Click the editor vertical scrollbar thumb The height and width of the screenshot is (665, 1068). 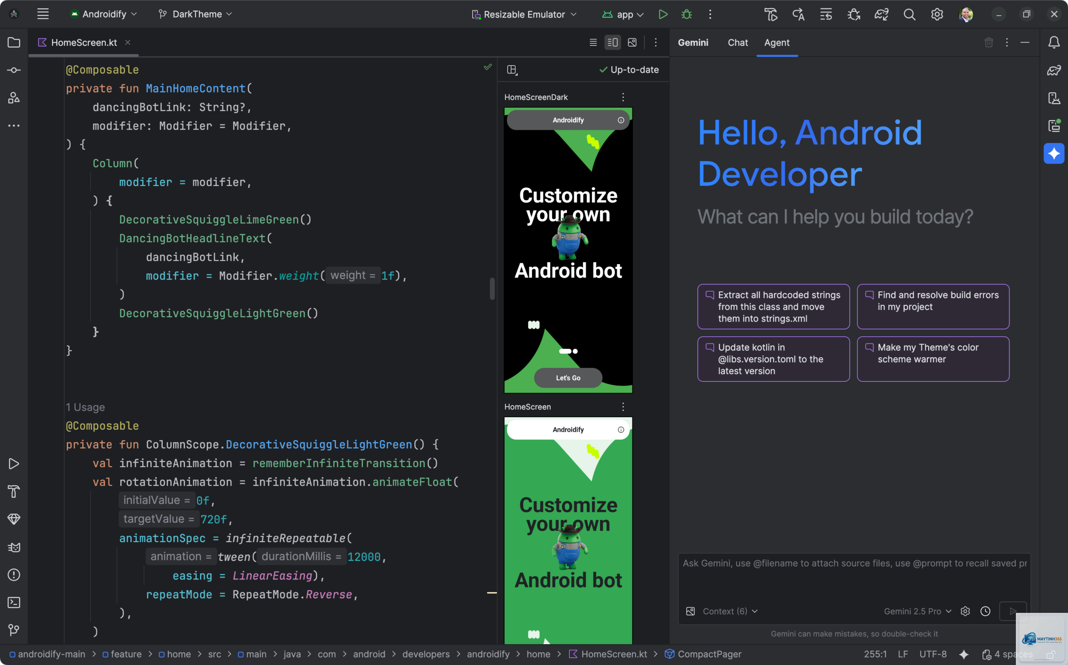(492, 289)
